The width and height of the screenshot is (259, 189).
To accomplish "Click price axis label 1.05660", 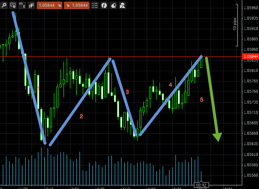I will click(x=251, y=133).
